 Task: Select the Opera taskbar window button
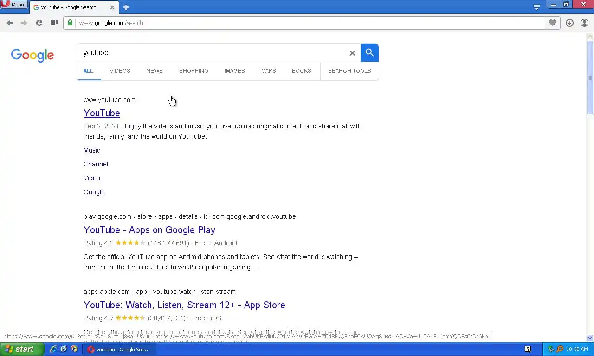119,350
